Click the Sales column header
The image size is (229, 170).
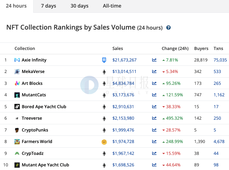pos(118,48)
